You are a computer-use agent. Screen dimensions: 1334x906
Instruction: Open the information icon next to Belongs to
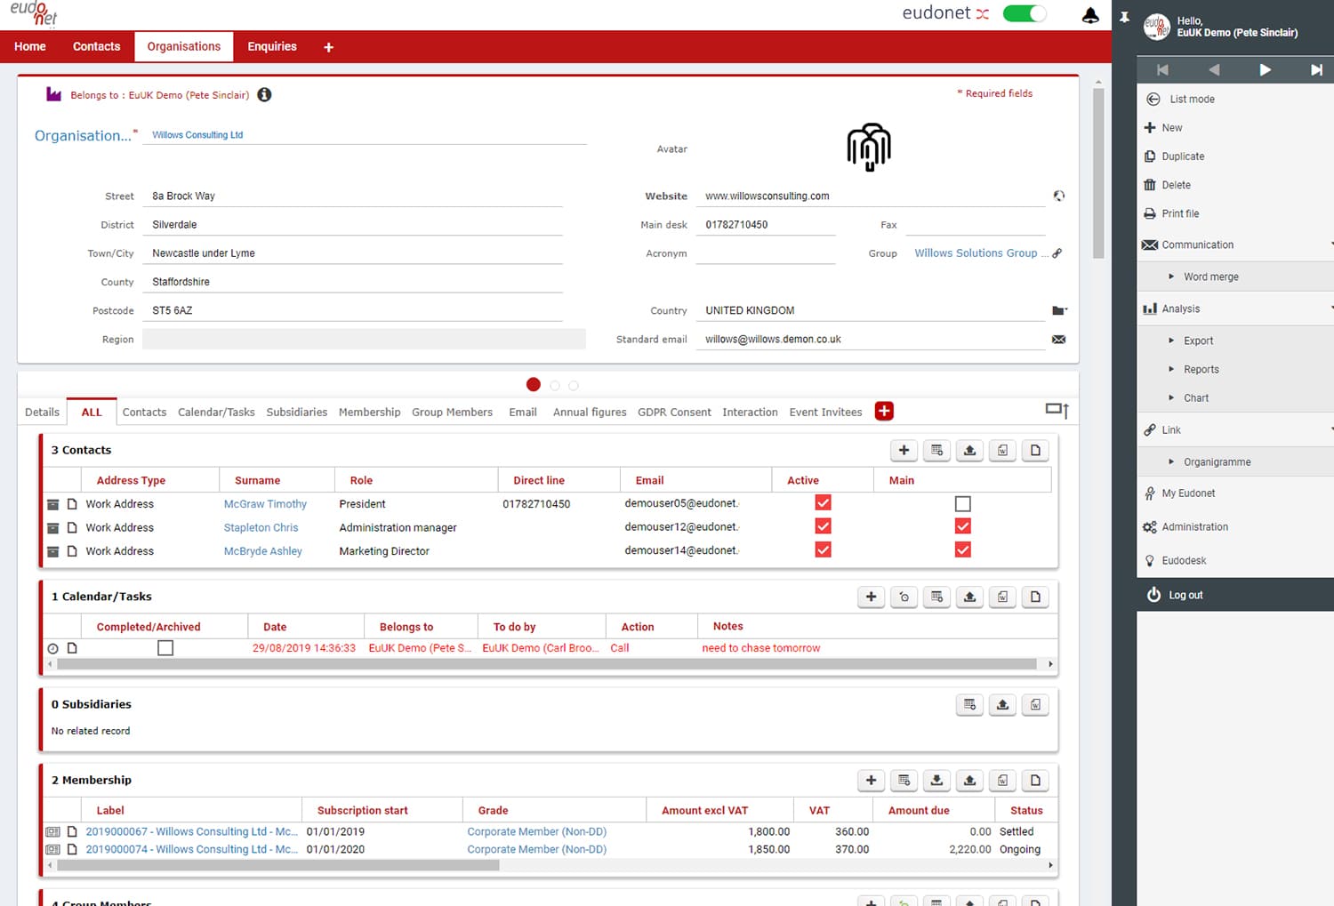point(264,94)
